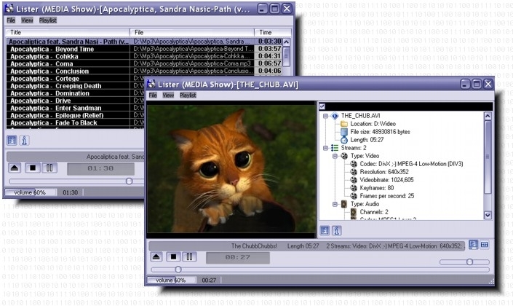This screenshot has height=306, width=513.
Task: Click the info tree scrollbar down arrow
Action: click(x=488, y=215)
